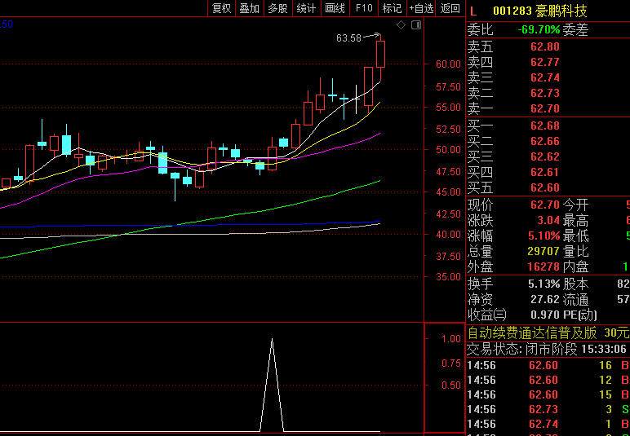This screenshot has height=436, width=630.
Task: Click the 返回 return button
Action: [x=450, y=8]
